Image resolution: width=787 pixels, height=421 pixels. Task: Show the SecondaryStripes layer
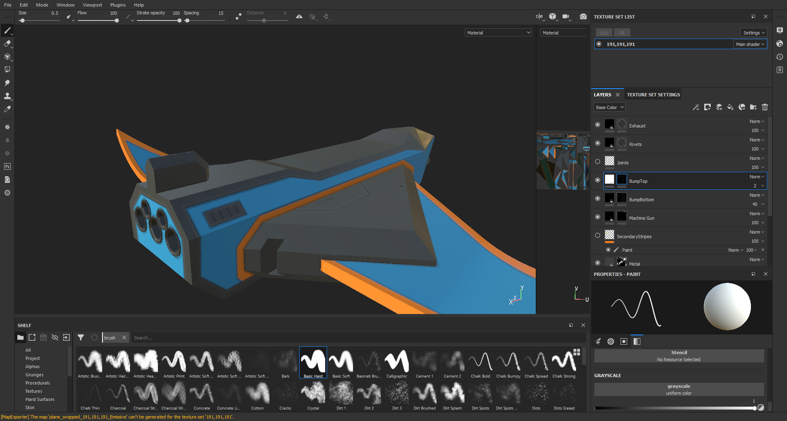[598, 235]
